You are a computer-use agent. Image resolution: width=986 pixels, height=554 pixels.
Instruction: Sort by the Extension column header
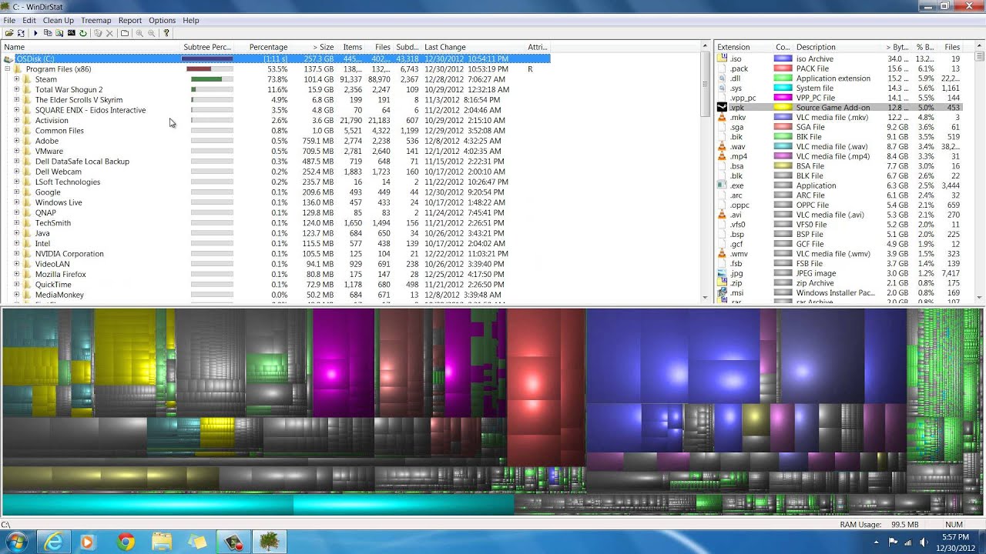click(x=744, y=47)
